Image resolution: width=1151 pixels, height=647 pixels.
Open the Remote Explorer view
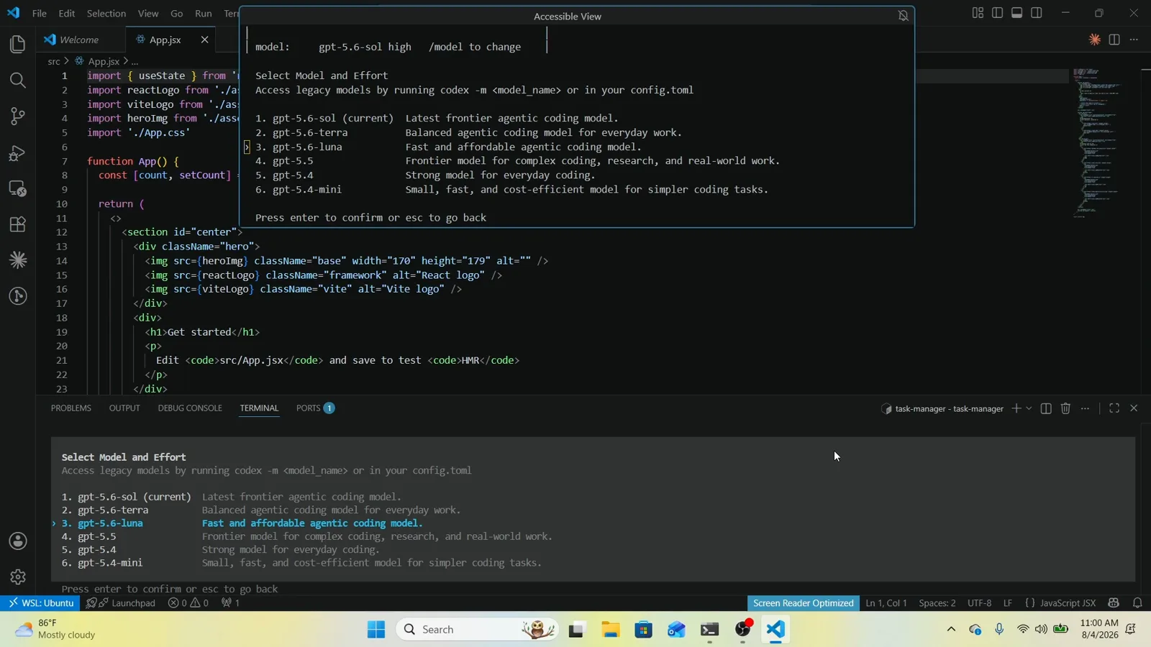18,189
